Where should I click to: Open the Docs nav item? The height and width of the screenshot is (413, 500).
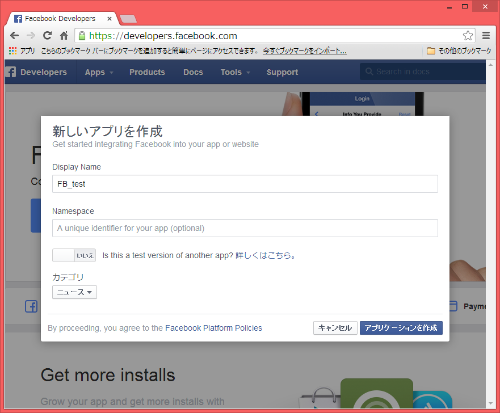[x=193, y=72]
